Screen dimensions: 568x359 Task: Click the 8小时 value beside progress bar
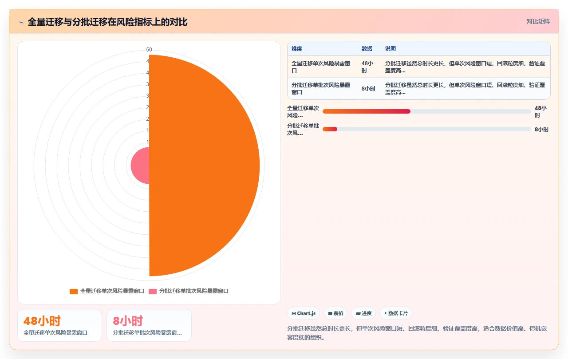coord(541,130)
